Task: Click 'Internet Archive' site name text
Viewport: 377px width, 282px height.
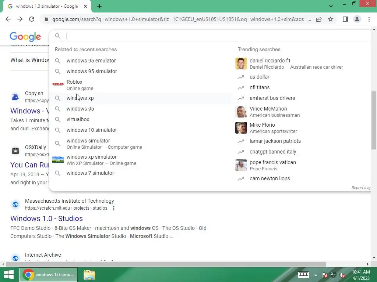Action: 43,255
